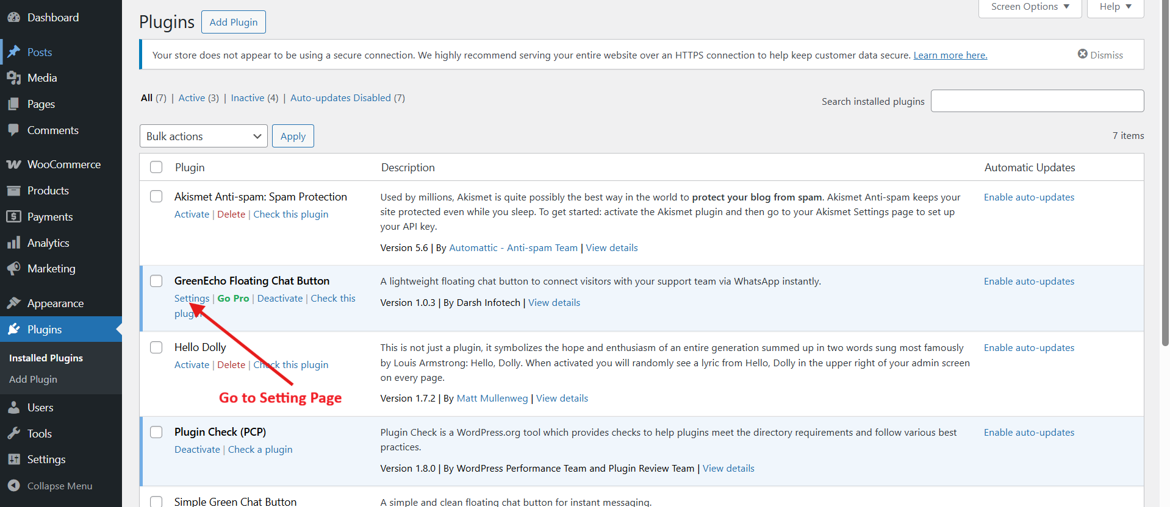Delete the Akismet Anti-spam plugin

[x=231, y=214]
